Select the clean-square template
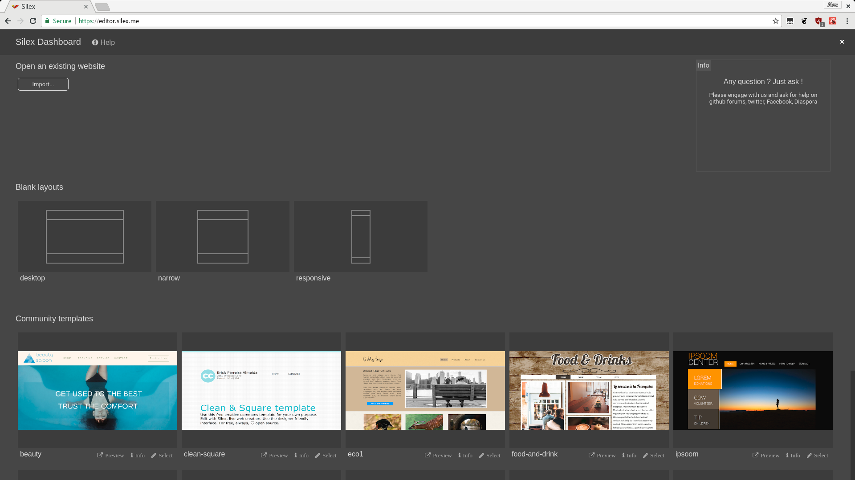Image resolution: width=855 pixels, height=480 pixels. pyautogui.click(x=326, y=456)
